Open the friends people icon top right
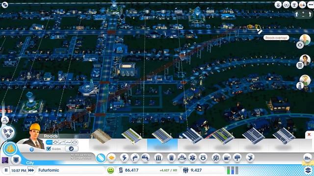 click(302, 4)
